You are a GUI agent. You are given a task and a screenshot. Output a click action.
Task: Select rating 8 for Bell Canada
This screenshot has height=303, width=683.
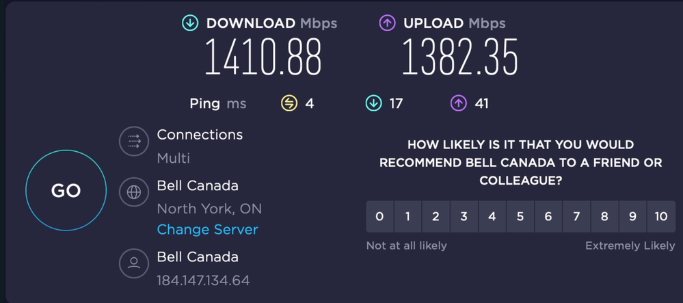point(604,217)
